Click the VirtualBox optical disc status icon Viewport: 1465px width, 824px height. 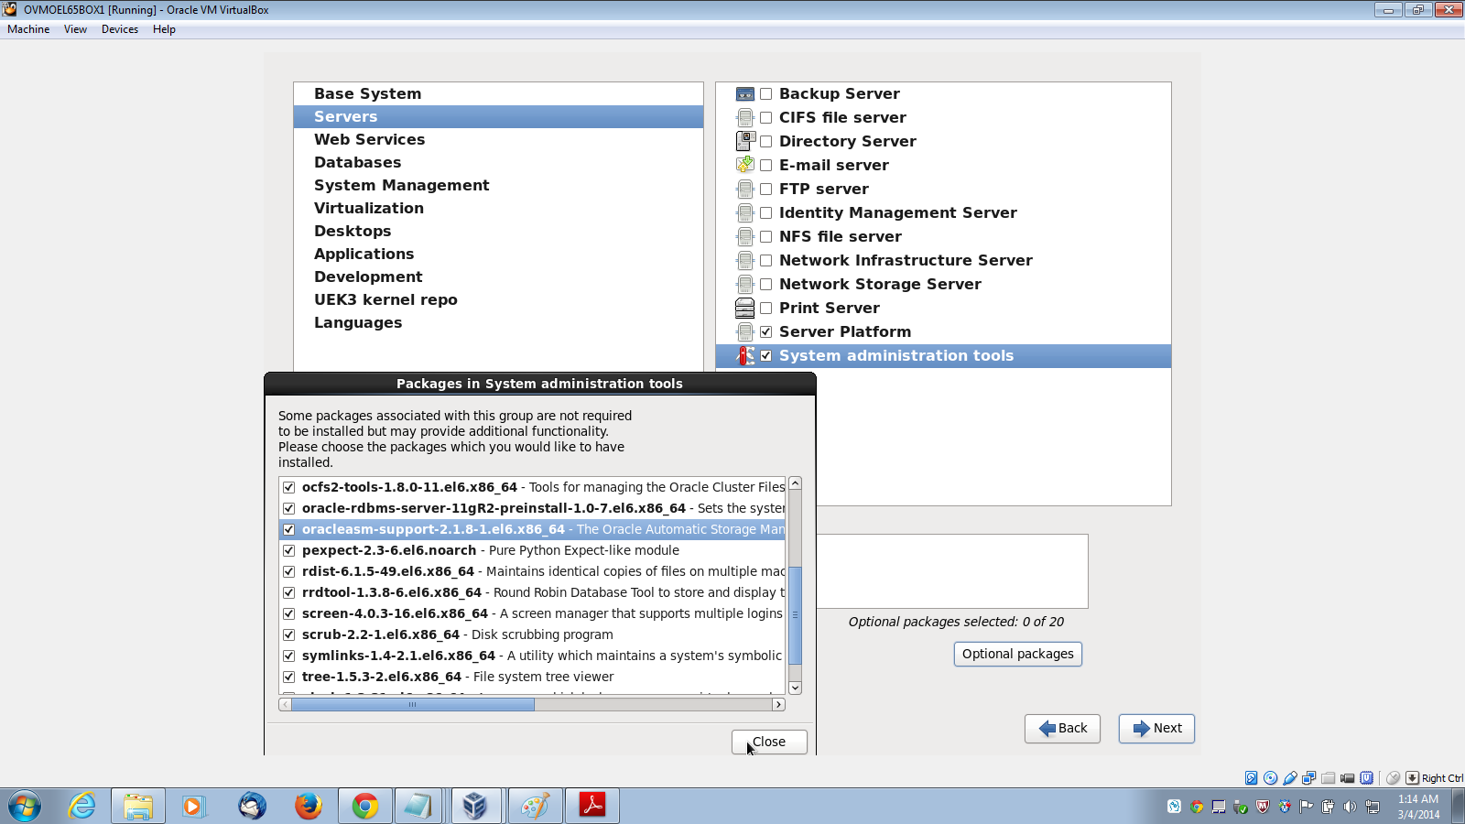point(1271,778)
